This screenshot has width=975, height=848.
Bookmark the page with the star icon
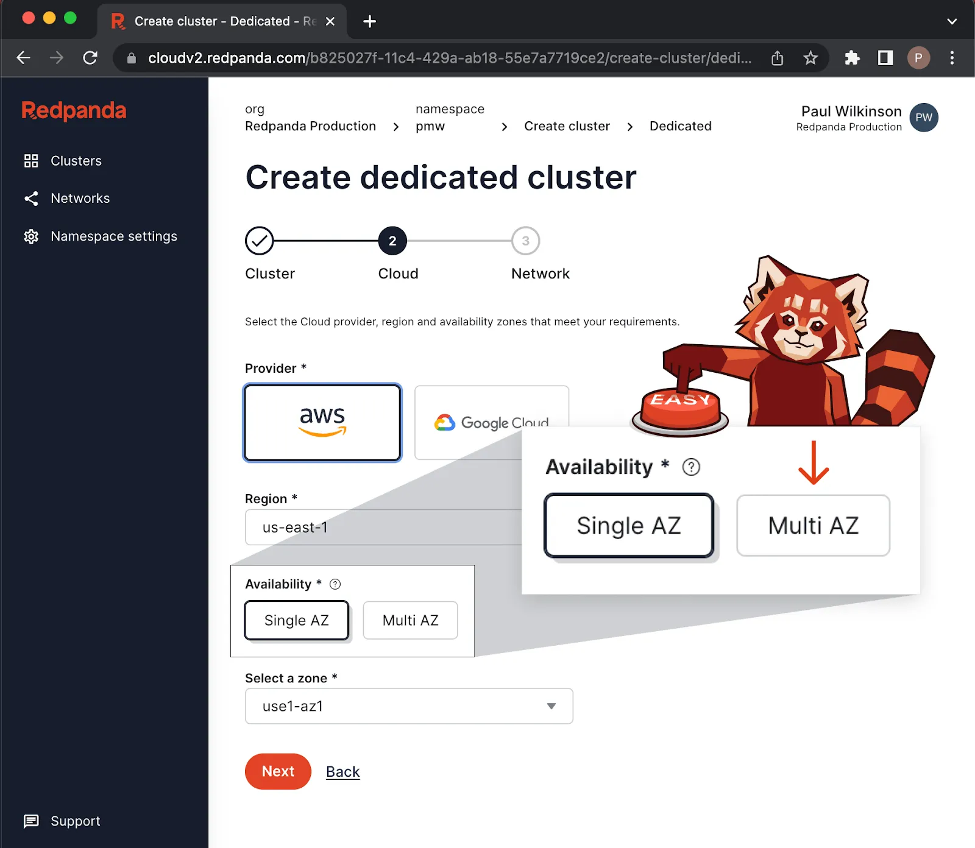[x=810, y=58]
